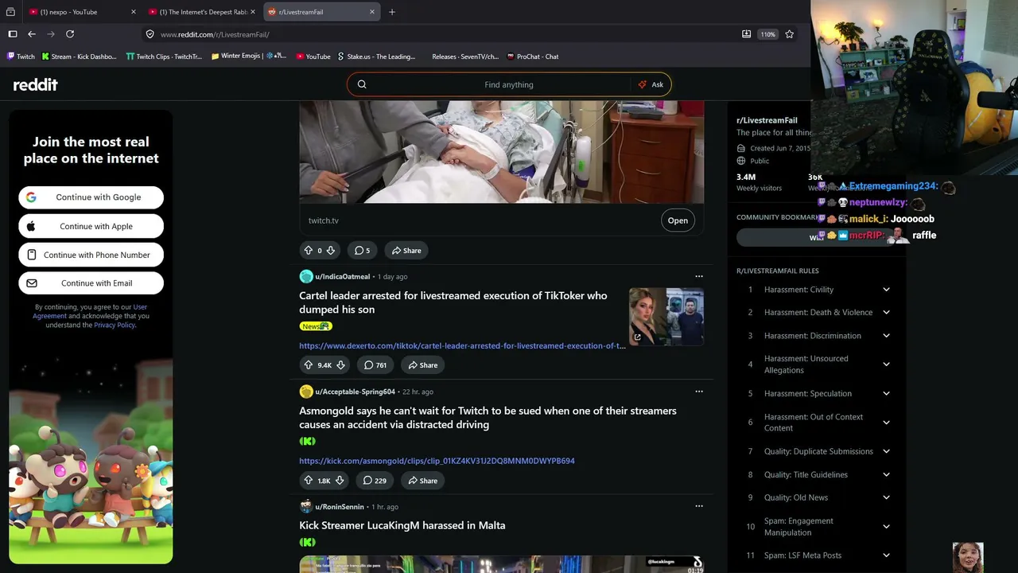Viewport: 1018px width, 573px height.
Task: Upvote the twitch.tv post with 0 votes
Action: [309, 251]
